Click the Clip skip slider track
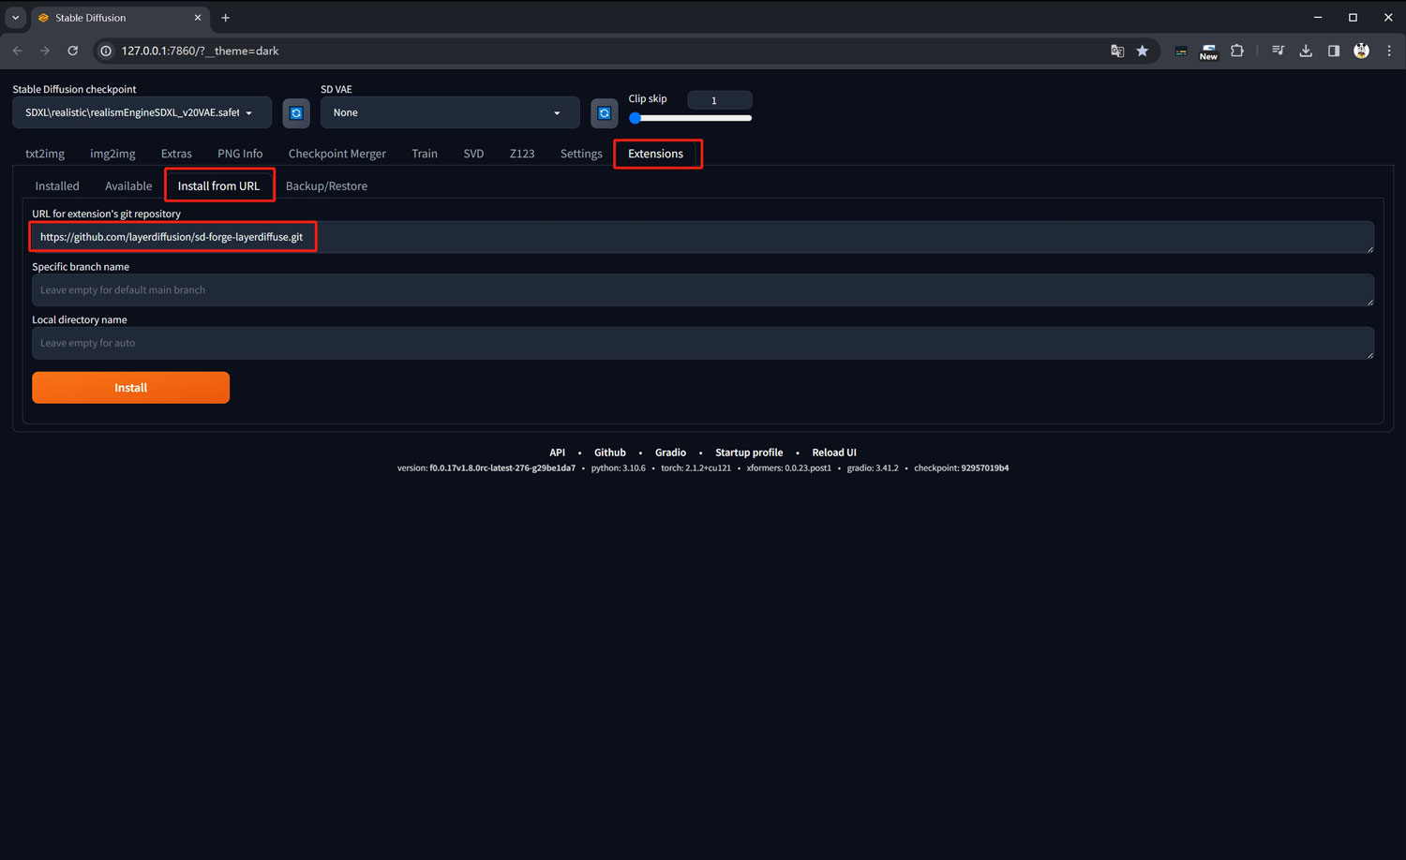Viewport: 1406px width, 860px height. pyautogui.click(x=694, y=118)
